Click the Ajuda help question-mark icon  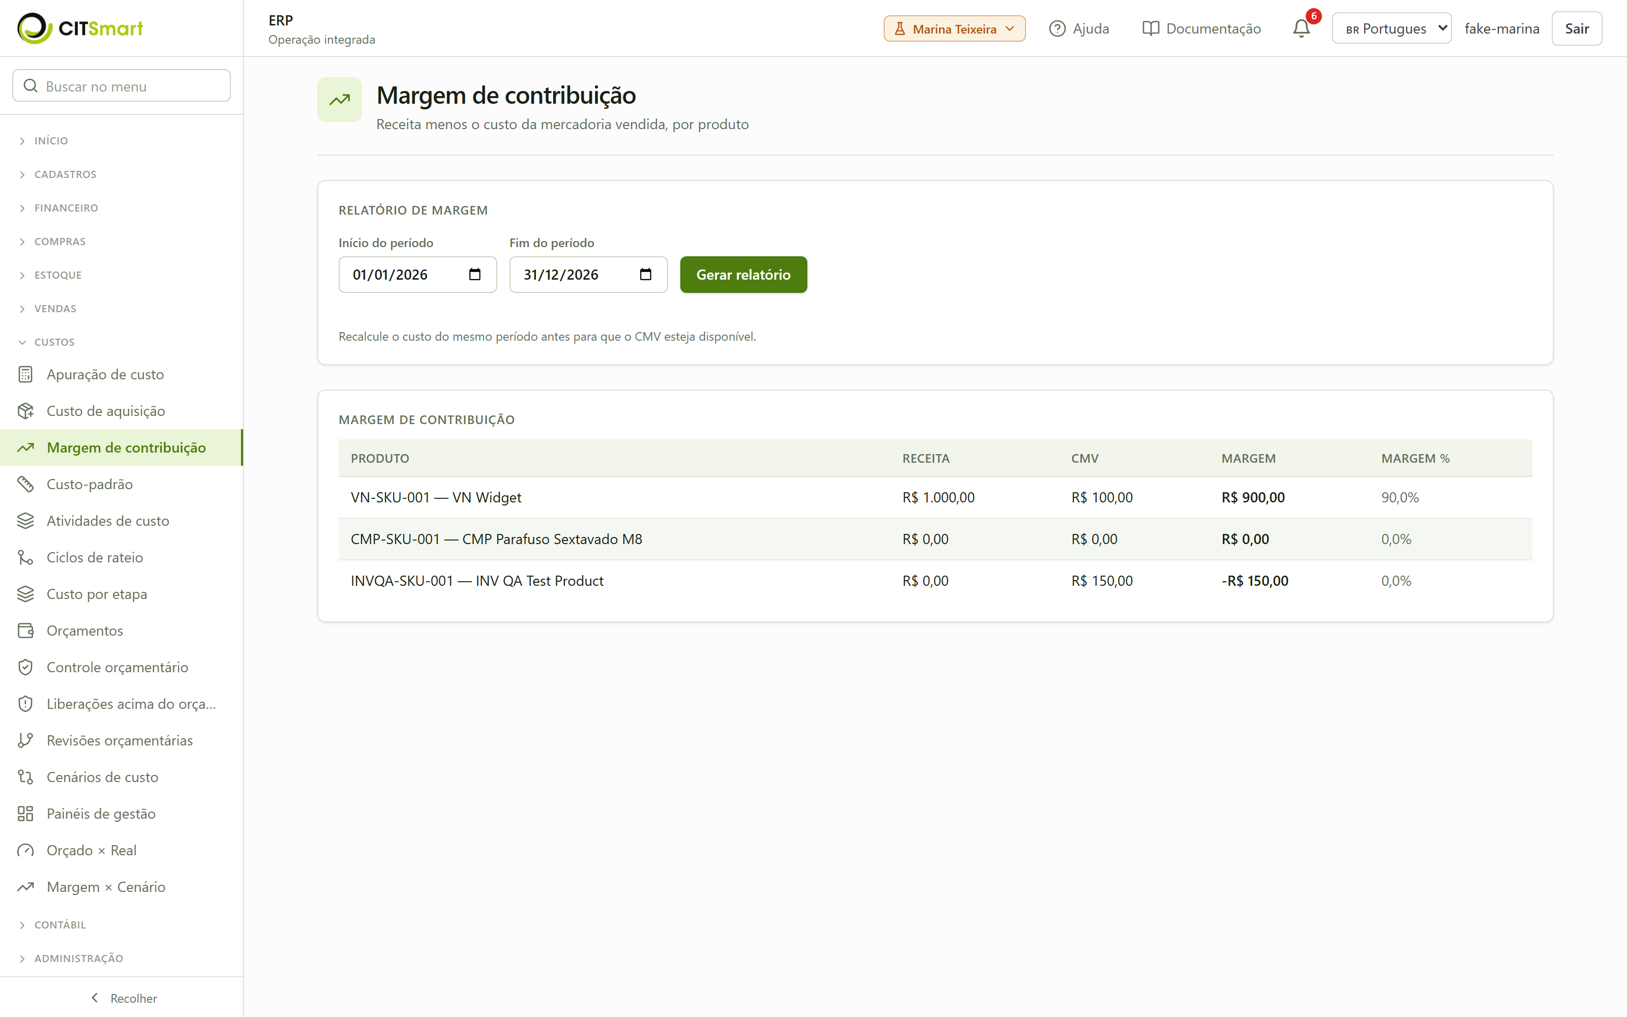pyautogui.click(x=1058, y=28)
